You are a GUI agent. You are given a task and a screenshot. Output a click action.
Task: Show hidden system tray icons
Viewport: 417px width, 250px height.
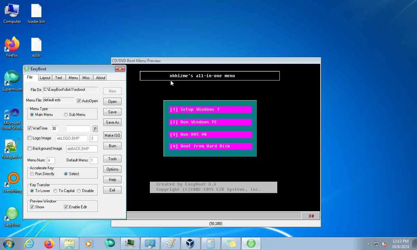point(368,244)
